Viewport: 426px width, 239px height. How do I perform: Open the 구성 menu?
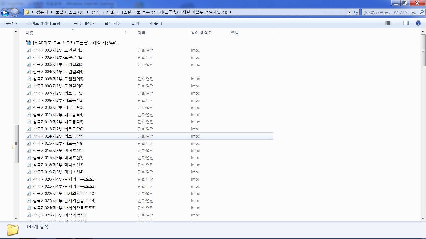coord(11,23)
